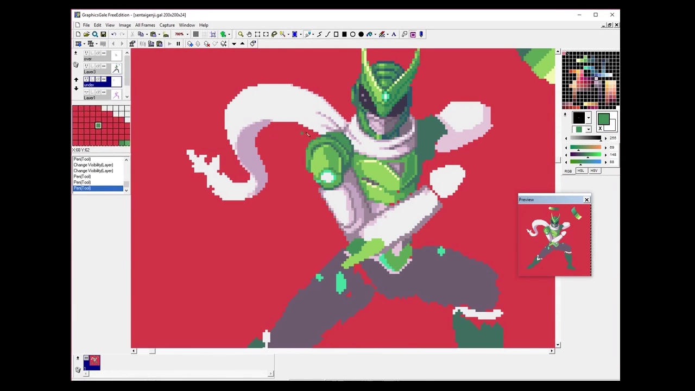Screen dimensions: 695x391
Task: Click the Cut scissors icon
Action: click(x=132, y=34)
